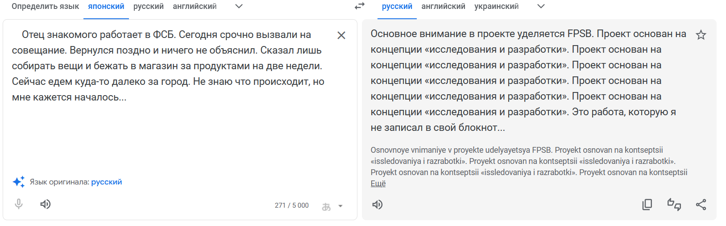Rate this translation
This screenshot has width=726, height=226.
pos(674,205)
